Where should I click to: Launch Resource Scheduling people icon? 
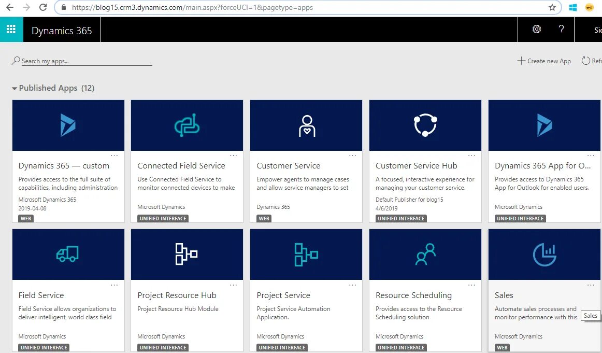tap(425, 255)
